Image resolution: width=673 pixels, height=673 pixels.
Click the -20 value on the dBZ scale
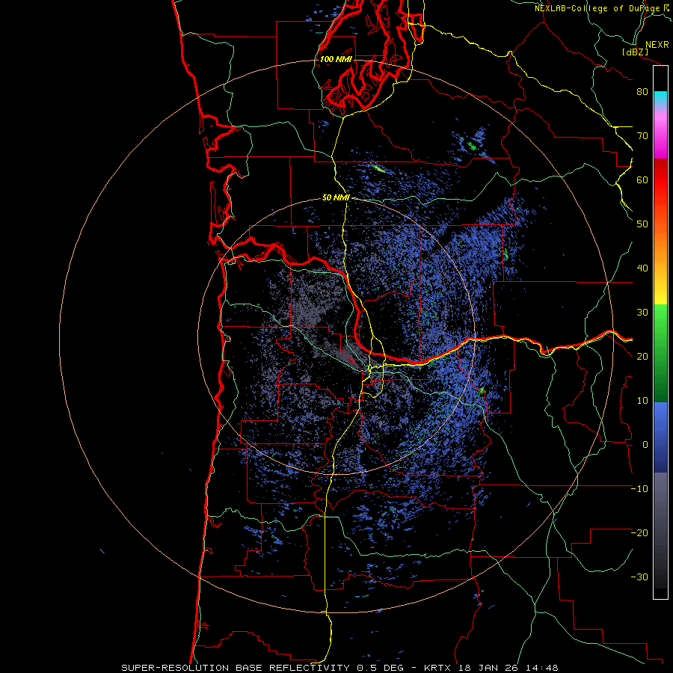(639, 533)
